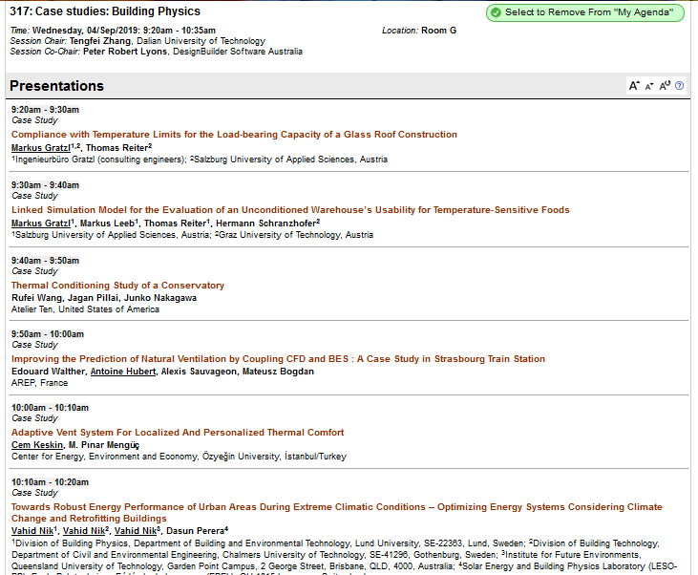Image resolution: width=698 pixels, height=575 pixels.
Task: Click author name Markus Leeb
Action: (x=107, y=224)
